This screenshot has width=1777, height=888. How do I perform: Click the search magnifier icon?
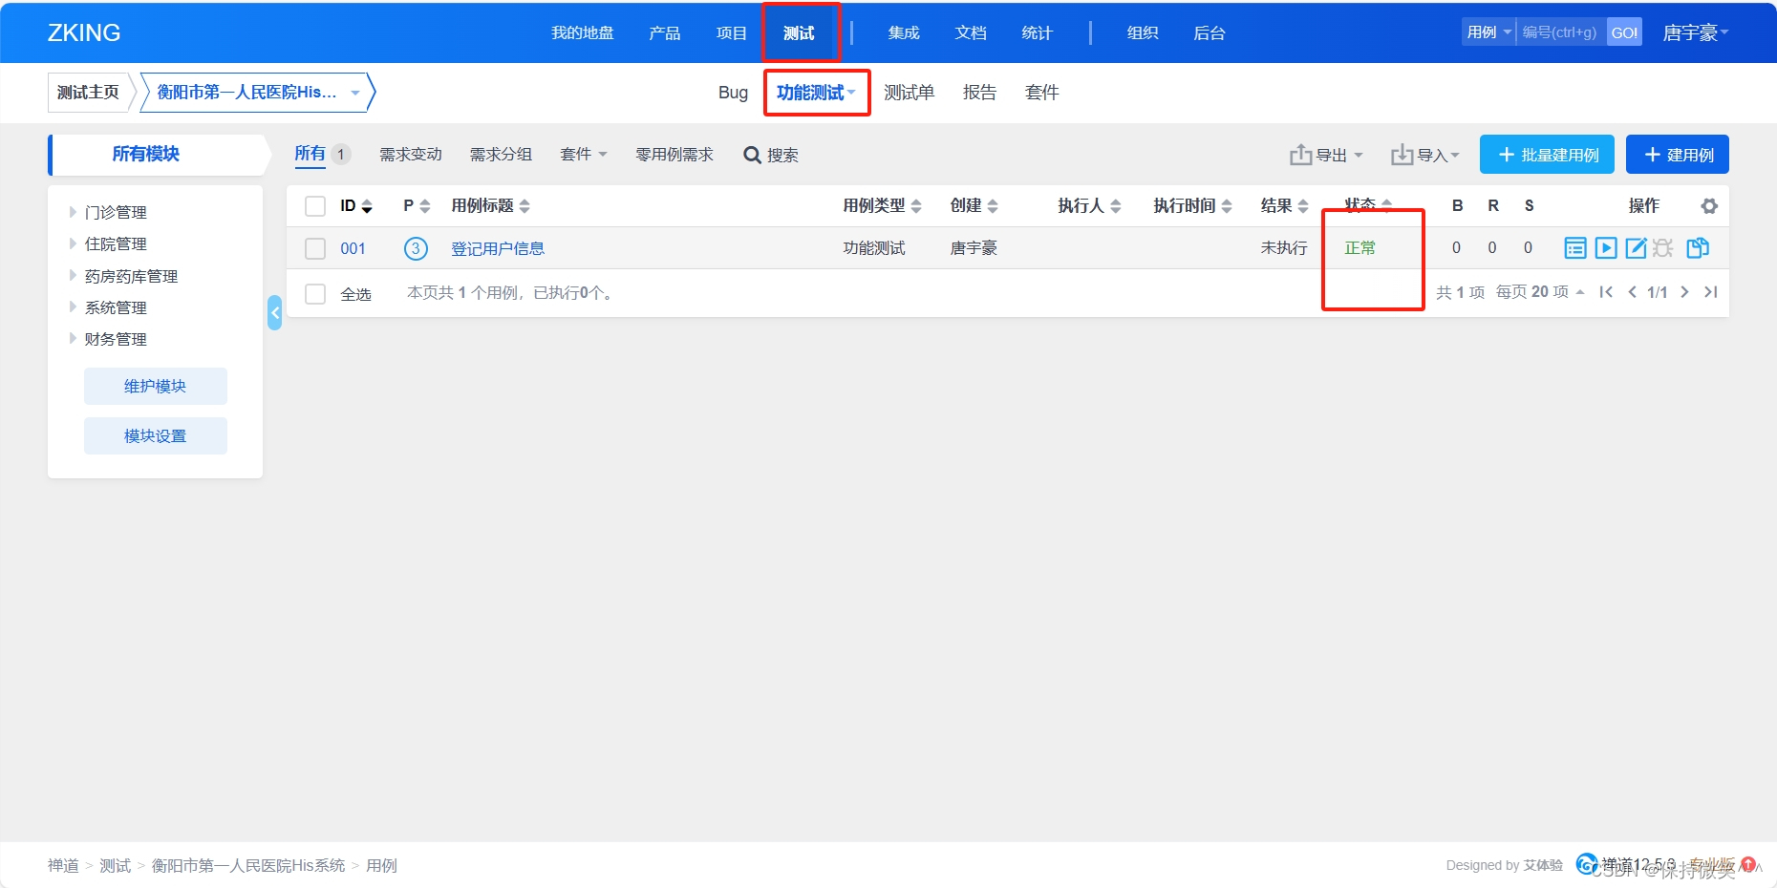coord(752,155)
